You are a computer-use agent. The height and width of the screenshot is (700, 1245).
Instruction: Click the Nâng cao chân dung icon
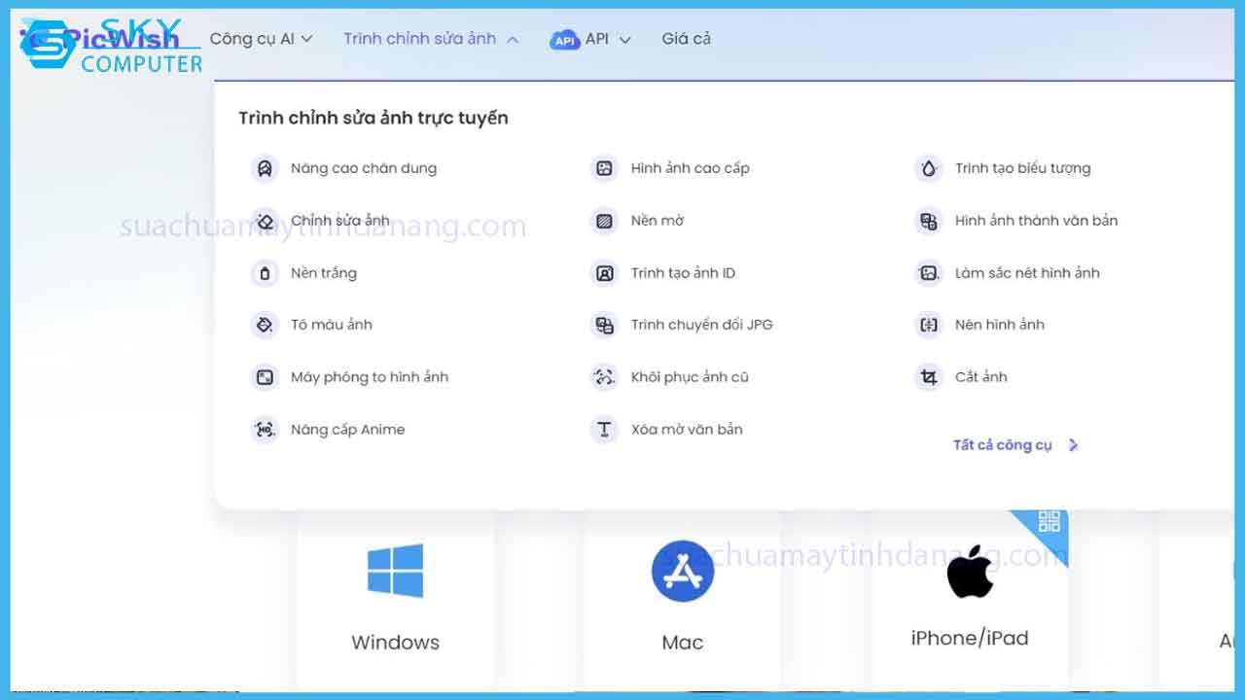pyautogui.click(x=265, y=168)
